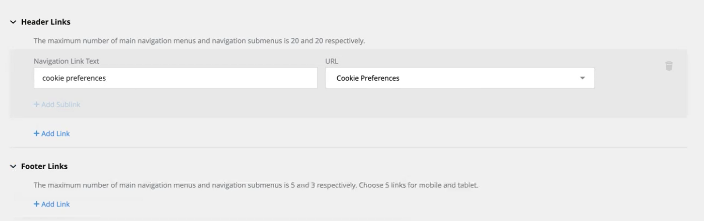The height and width of the screenshot is (221, 704).
Task: Click the divider line above Footer Links
Action: 348,147
